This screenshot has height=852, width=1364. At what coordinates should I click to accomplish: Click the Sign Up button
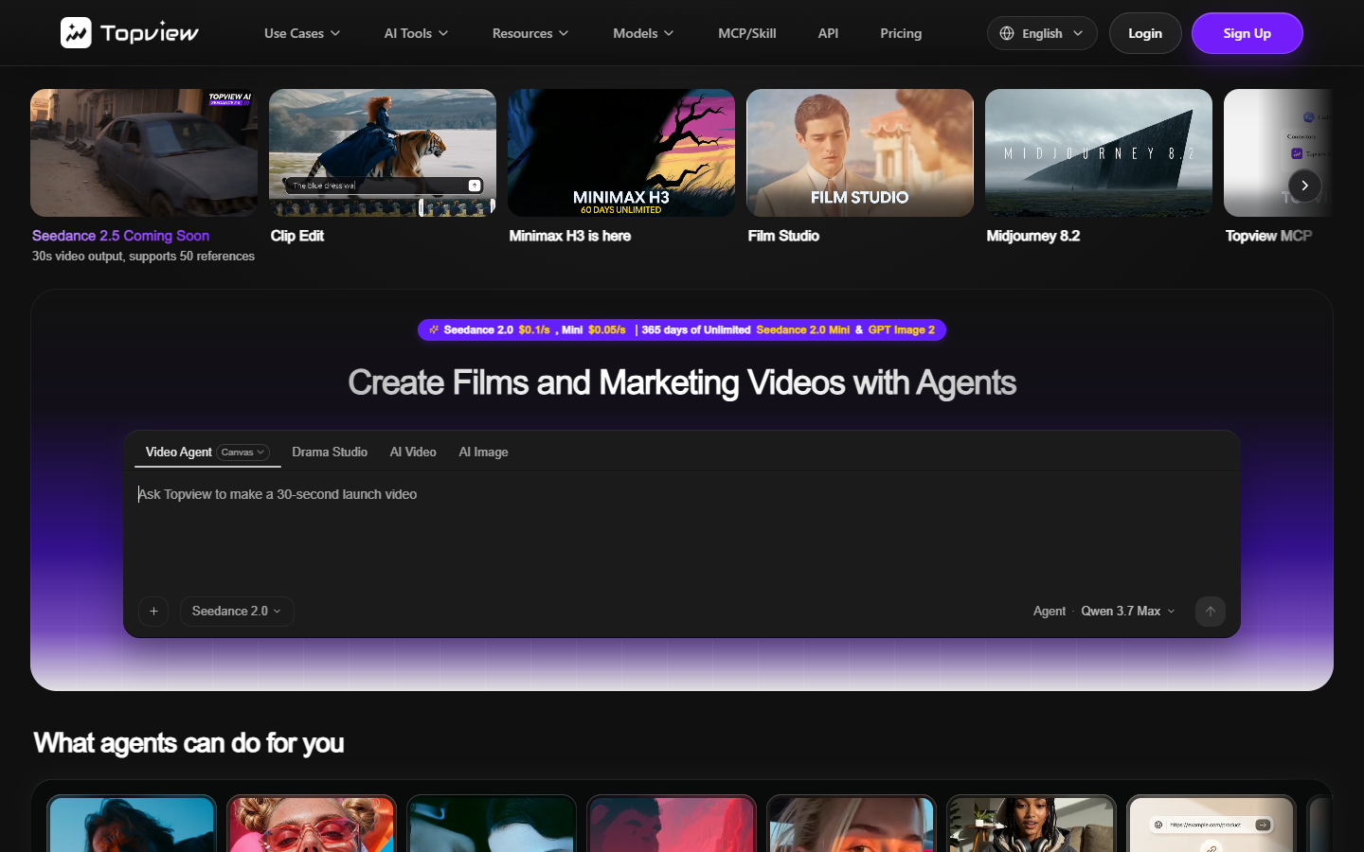(x=1247, y=33)
